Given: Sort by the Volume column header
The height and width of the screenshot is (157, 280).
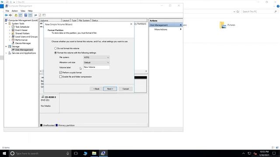Looking at the screenshot, I should point(50,20).
